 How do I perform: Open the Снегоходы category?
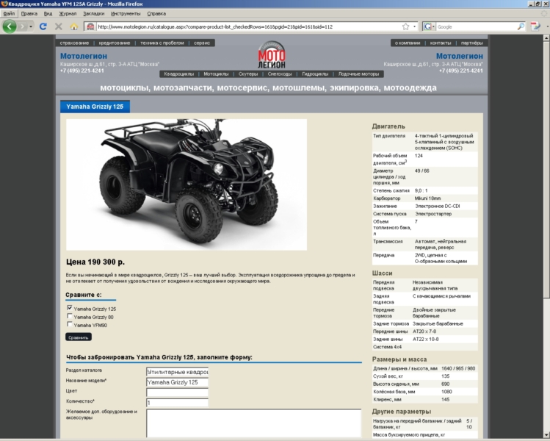(x=280, y=73)
